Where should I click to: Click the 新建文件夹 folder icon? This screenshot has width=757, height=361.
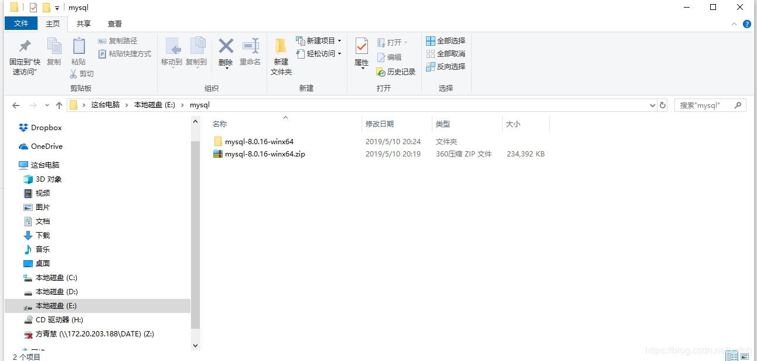(281, 46)
